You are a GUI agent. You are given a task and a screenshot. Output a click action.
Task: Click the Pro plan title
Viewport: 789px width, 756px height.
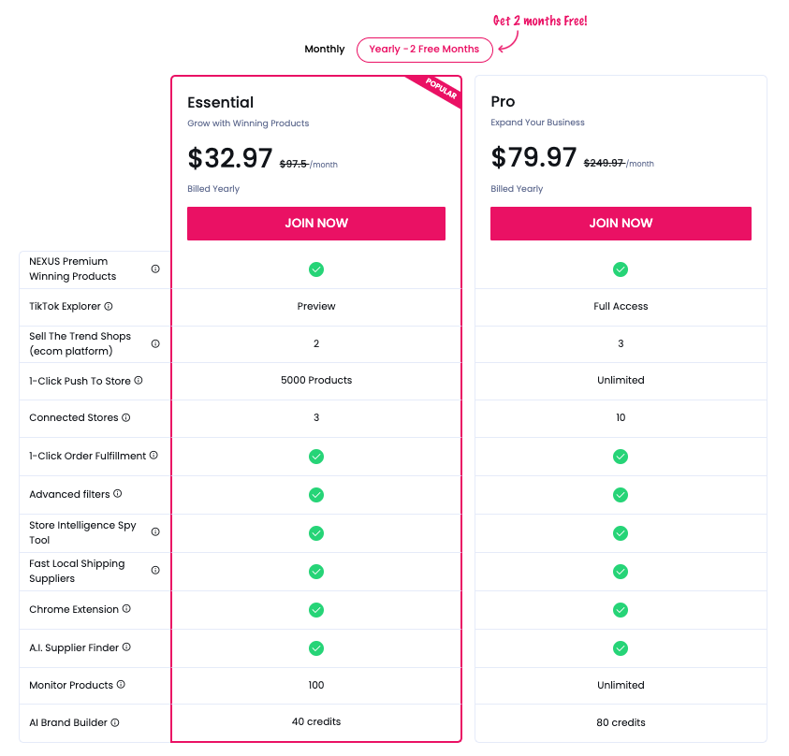504,102
